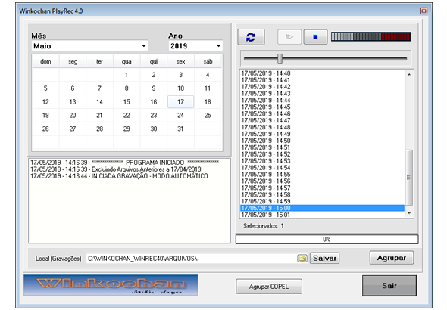Select day 22 in the calendar
The image size is (447, 310).
pos(127,115)
